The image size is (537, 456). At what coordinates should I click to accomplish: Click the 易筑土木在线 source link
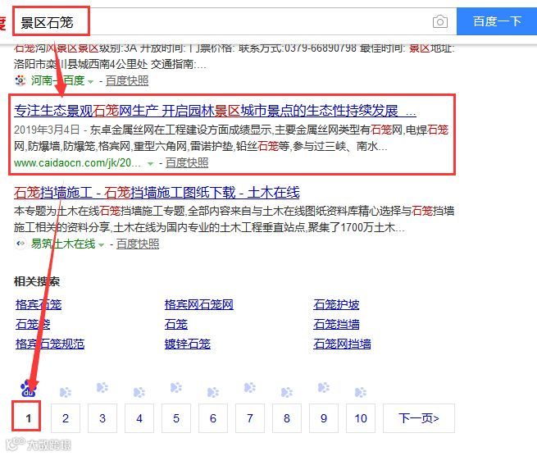point(63,244)
